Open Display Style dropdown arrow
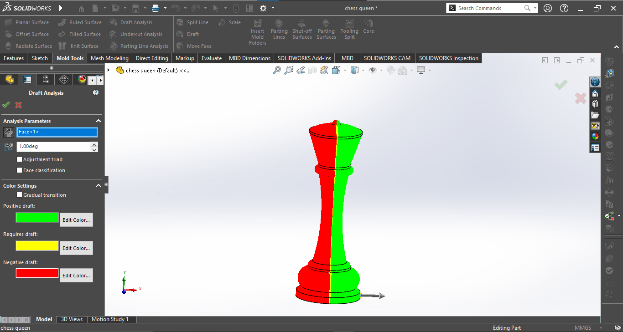 pyautogui.click(x=363, y=70)
